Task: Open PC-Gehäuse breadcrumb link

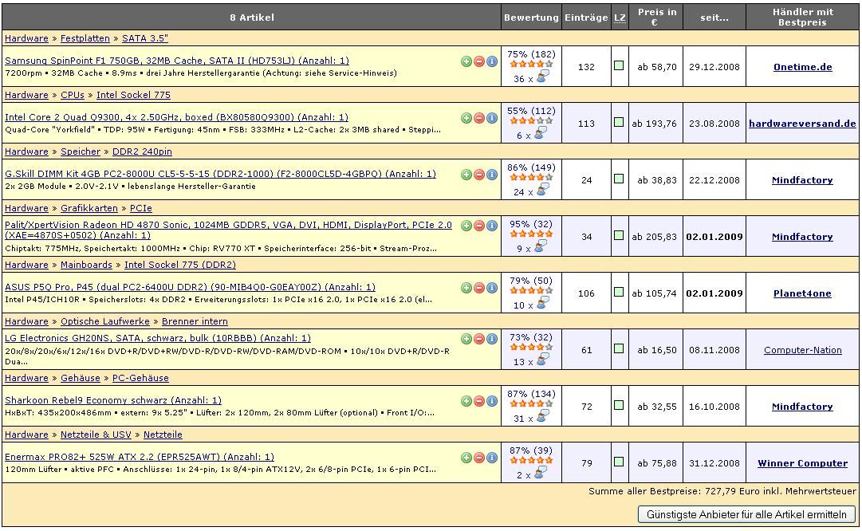Action: tap(140, 378)
